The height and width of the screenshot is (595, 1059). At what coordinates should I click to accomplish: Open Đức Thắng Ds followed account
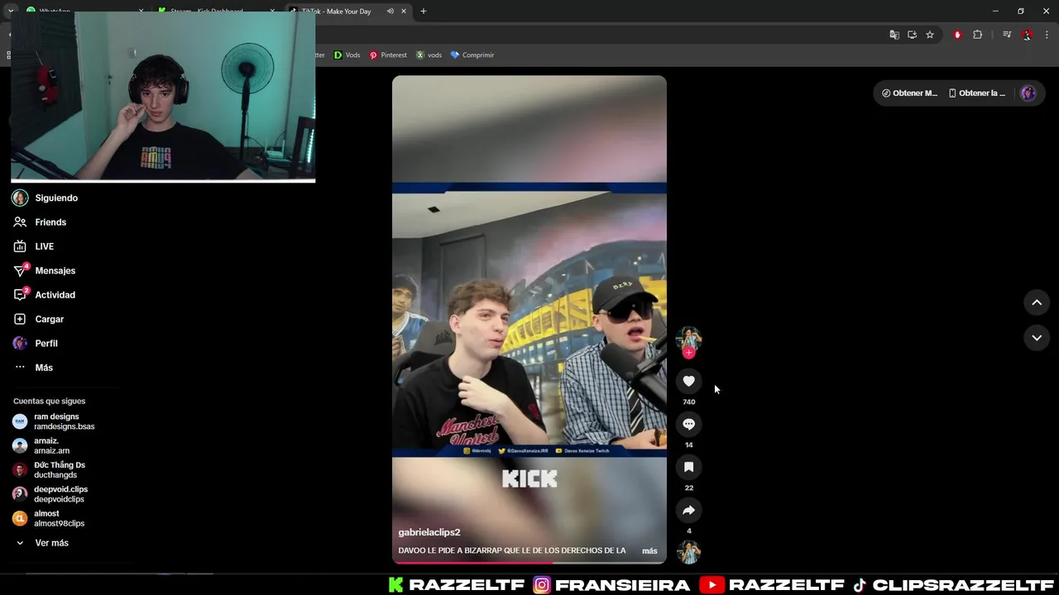[59, 470]
